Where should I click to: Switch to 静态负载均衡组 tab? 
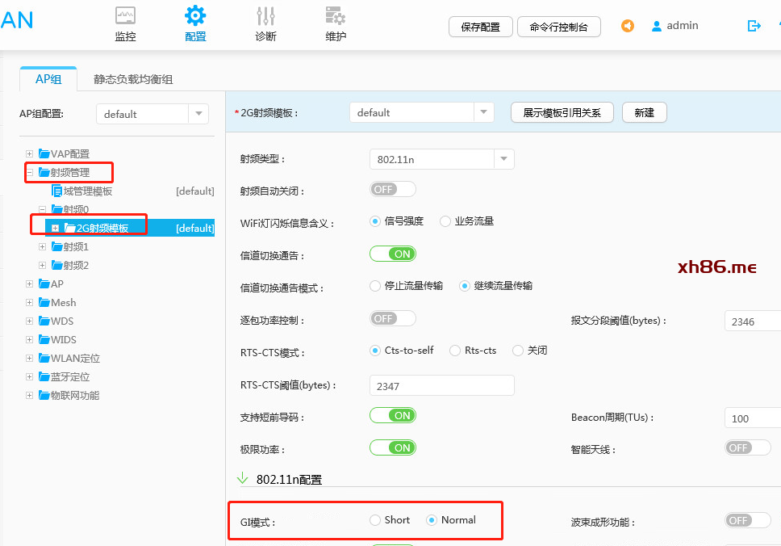(133, 79)
